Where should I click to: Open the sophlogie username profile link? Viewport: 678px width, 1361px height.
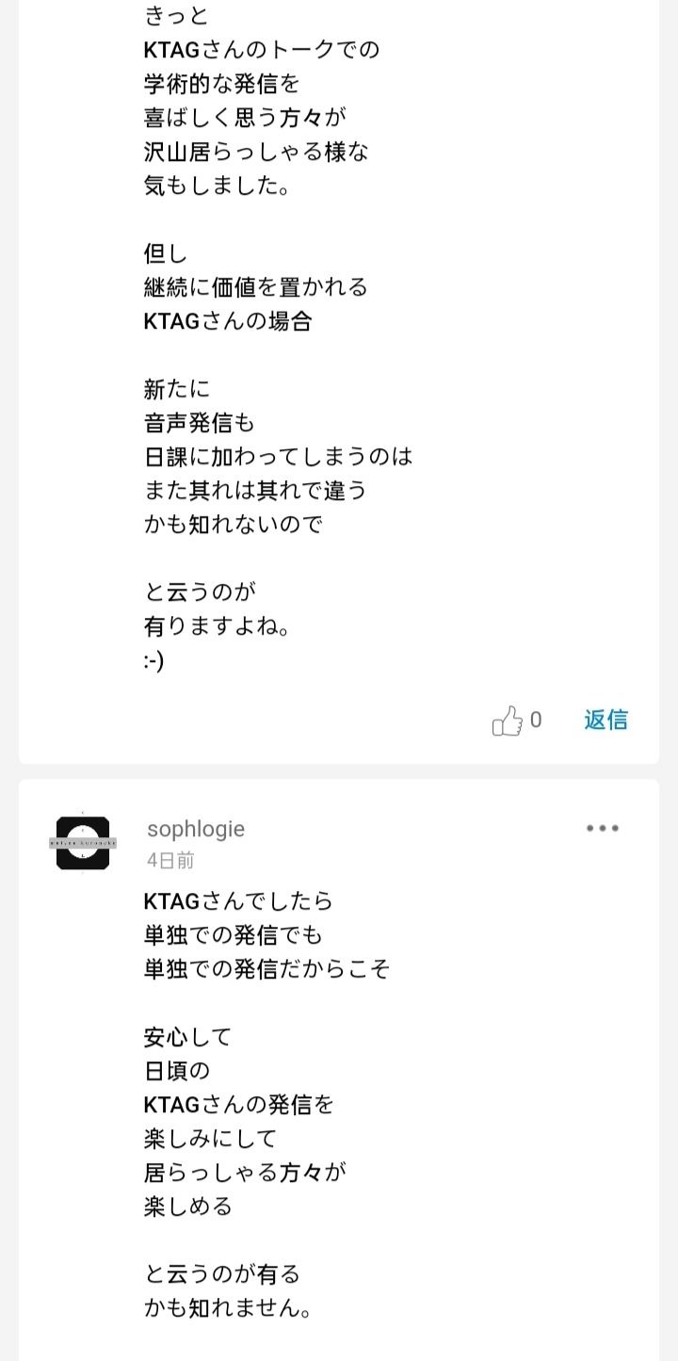point(196,829)
